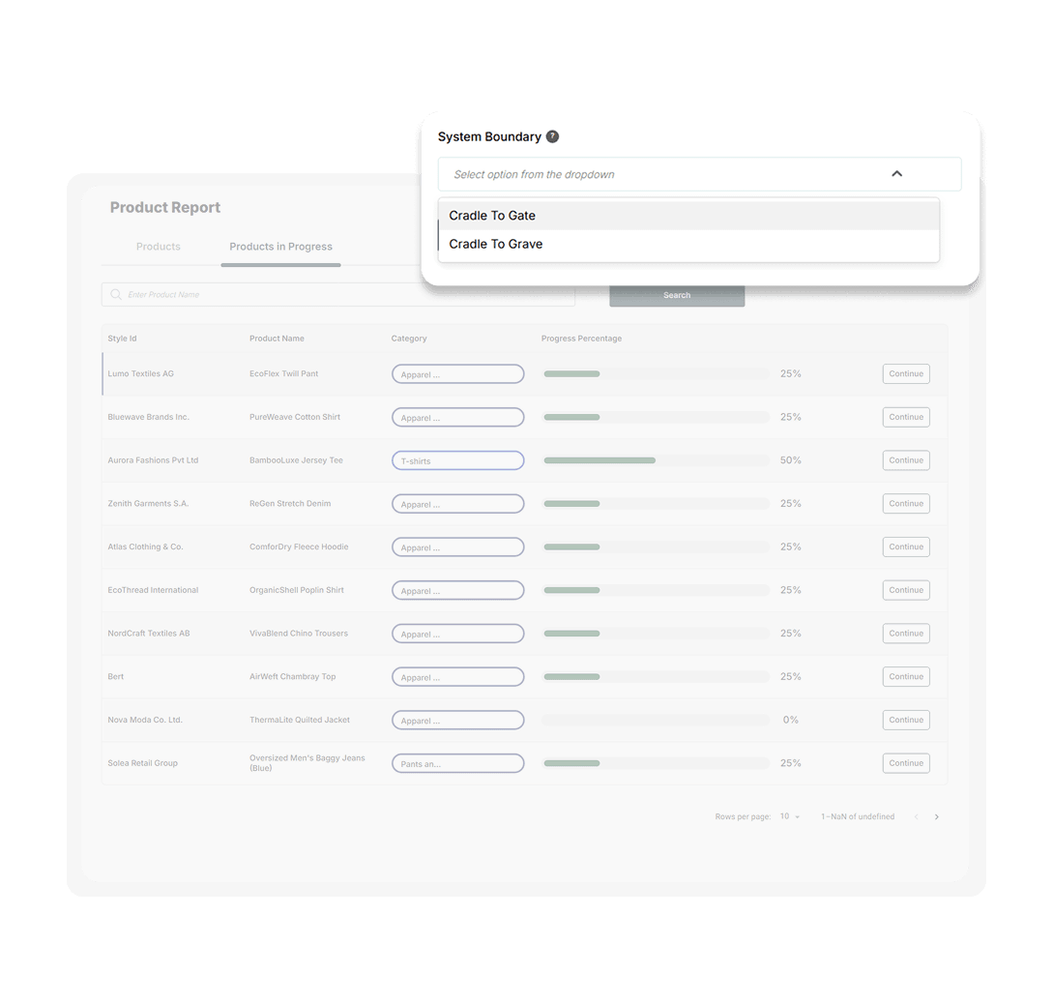The image size is (1053, 1005).
Task: Click the previous page arrow in pagination
Action: click(915, 816)
